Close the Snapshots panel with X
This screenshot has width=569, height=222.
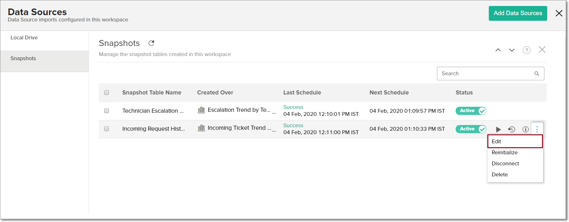pos(542,50)
